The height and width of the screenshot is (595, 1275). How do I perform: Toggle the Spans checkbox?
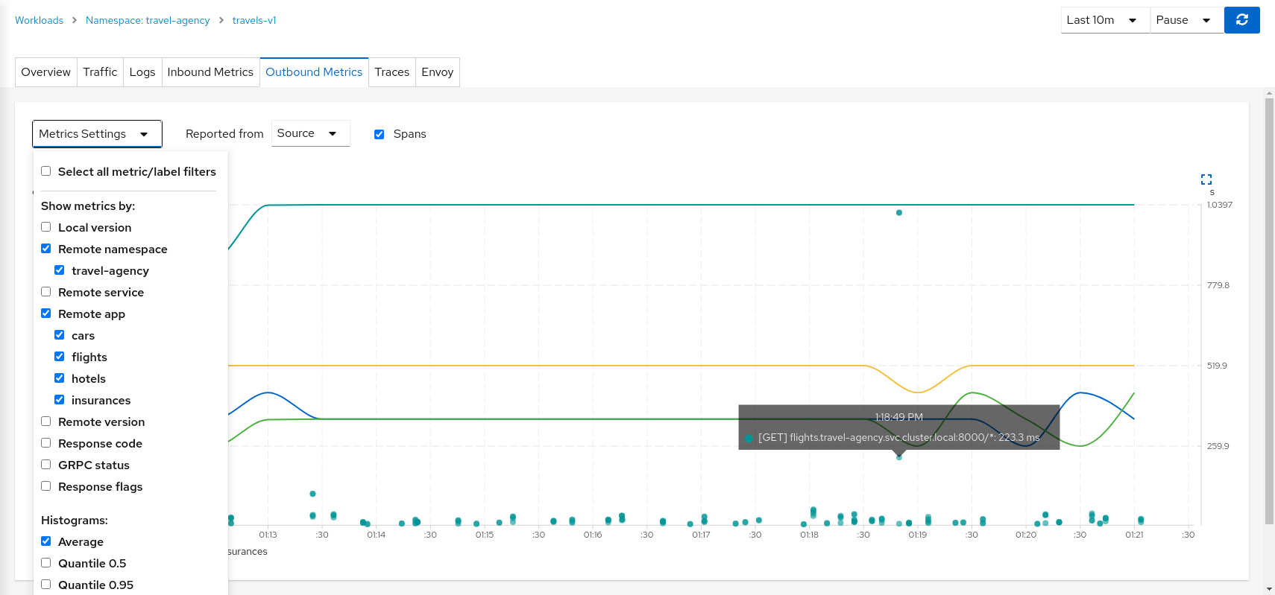[379, 135]
